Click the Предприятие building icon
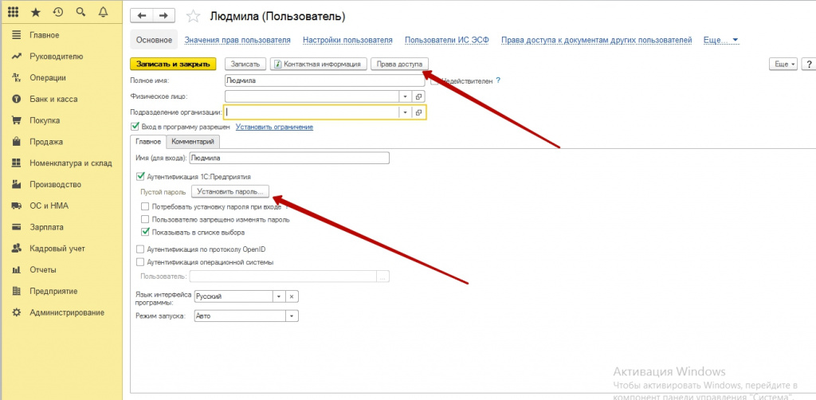 pyautogui.click(x=17, y=291)
